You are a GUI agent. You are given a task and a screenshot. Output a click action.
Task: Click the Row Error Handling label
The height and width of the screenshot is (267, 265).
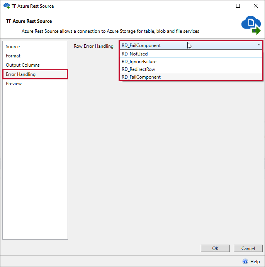point(93,46)
